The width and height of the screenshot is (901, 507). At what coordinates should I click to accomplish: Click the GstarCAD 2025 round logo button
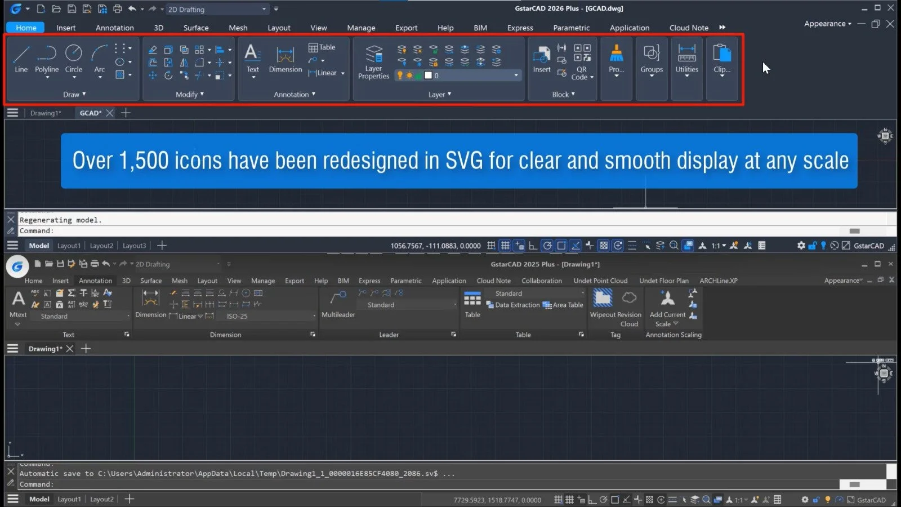[17, 266]
